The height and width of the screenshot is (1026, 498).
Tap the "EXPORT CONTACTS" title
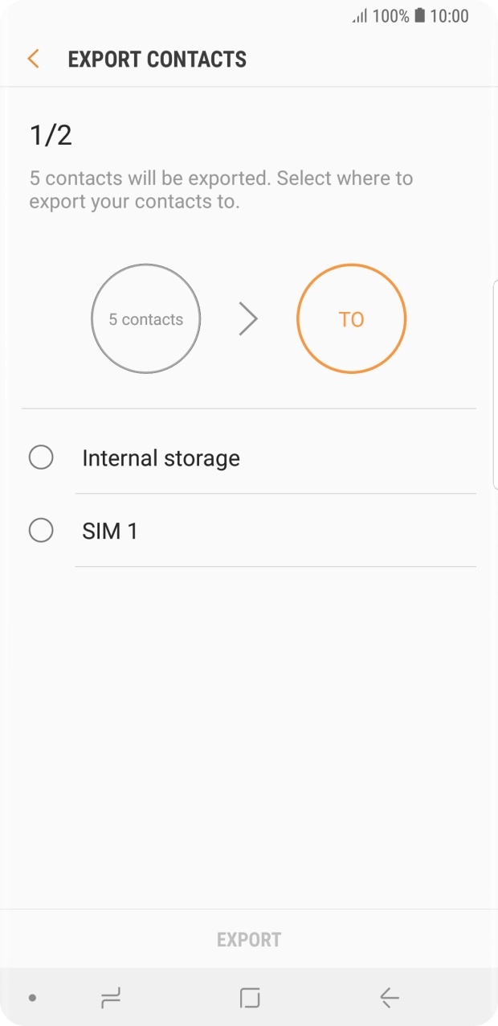coord(157,60)
